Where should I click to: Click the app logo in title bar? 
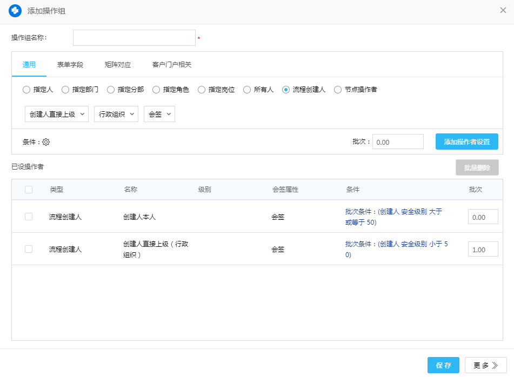pyautogui.click(x=15, y=11)
